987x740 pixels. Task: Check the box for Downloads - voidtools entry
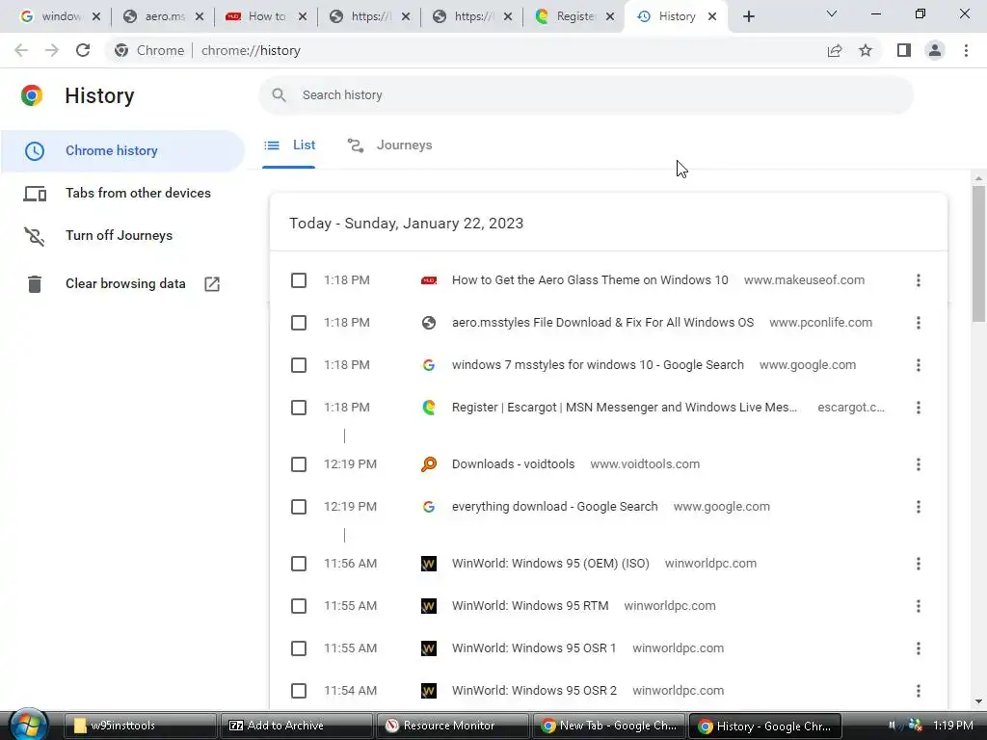[299, 464]
